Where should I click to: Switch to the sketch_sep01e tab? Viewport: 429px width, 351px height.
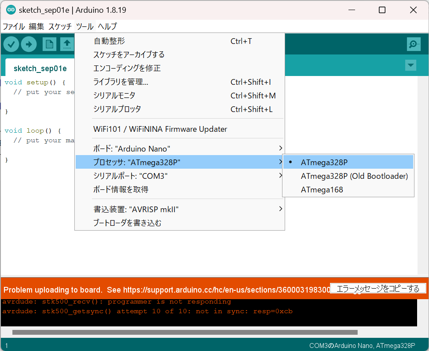pos(40,68)
